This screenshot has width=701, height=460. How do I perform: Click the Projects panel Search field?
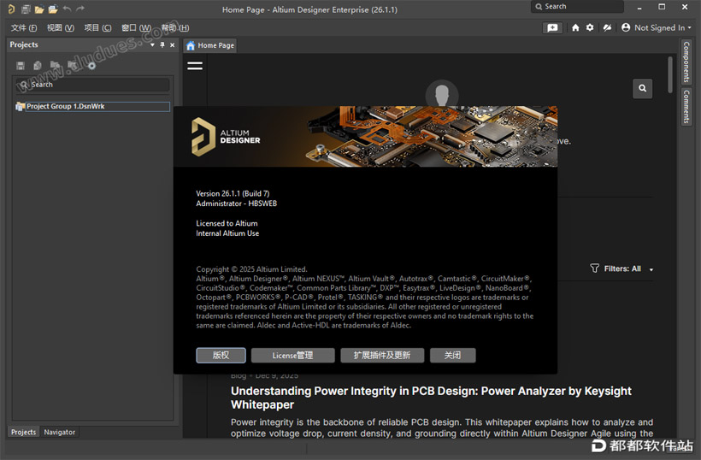[92, 85]
